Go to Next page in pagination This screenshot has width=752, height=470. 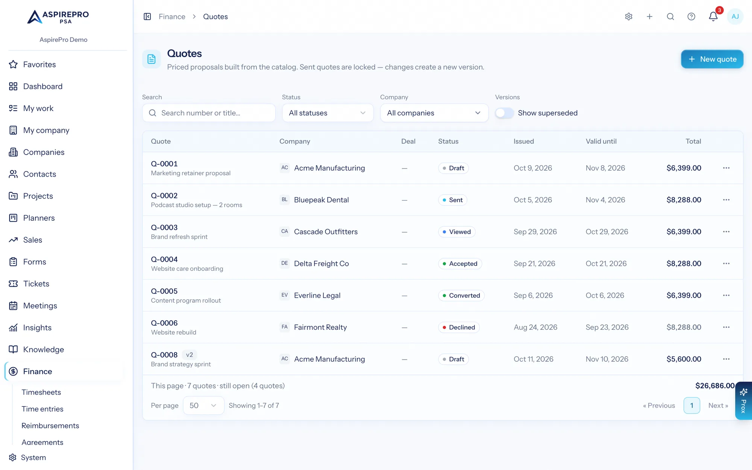click(718, 405)
